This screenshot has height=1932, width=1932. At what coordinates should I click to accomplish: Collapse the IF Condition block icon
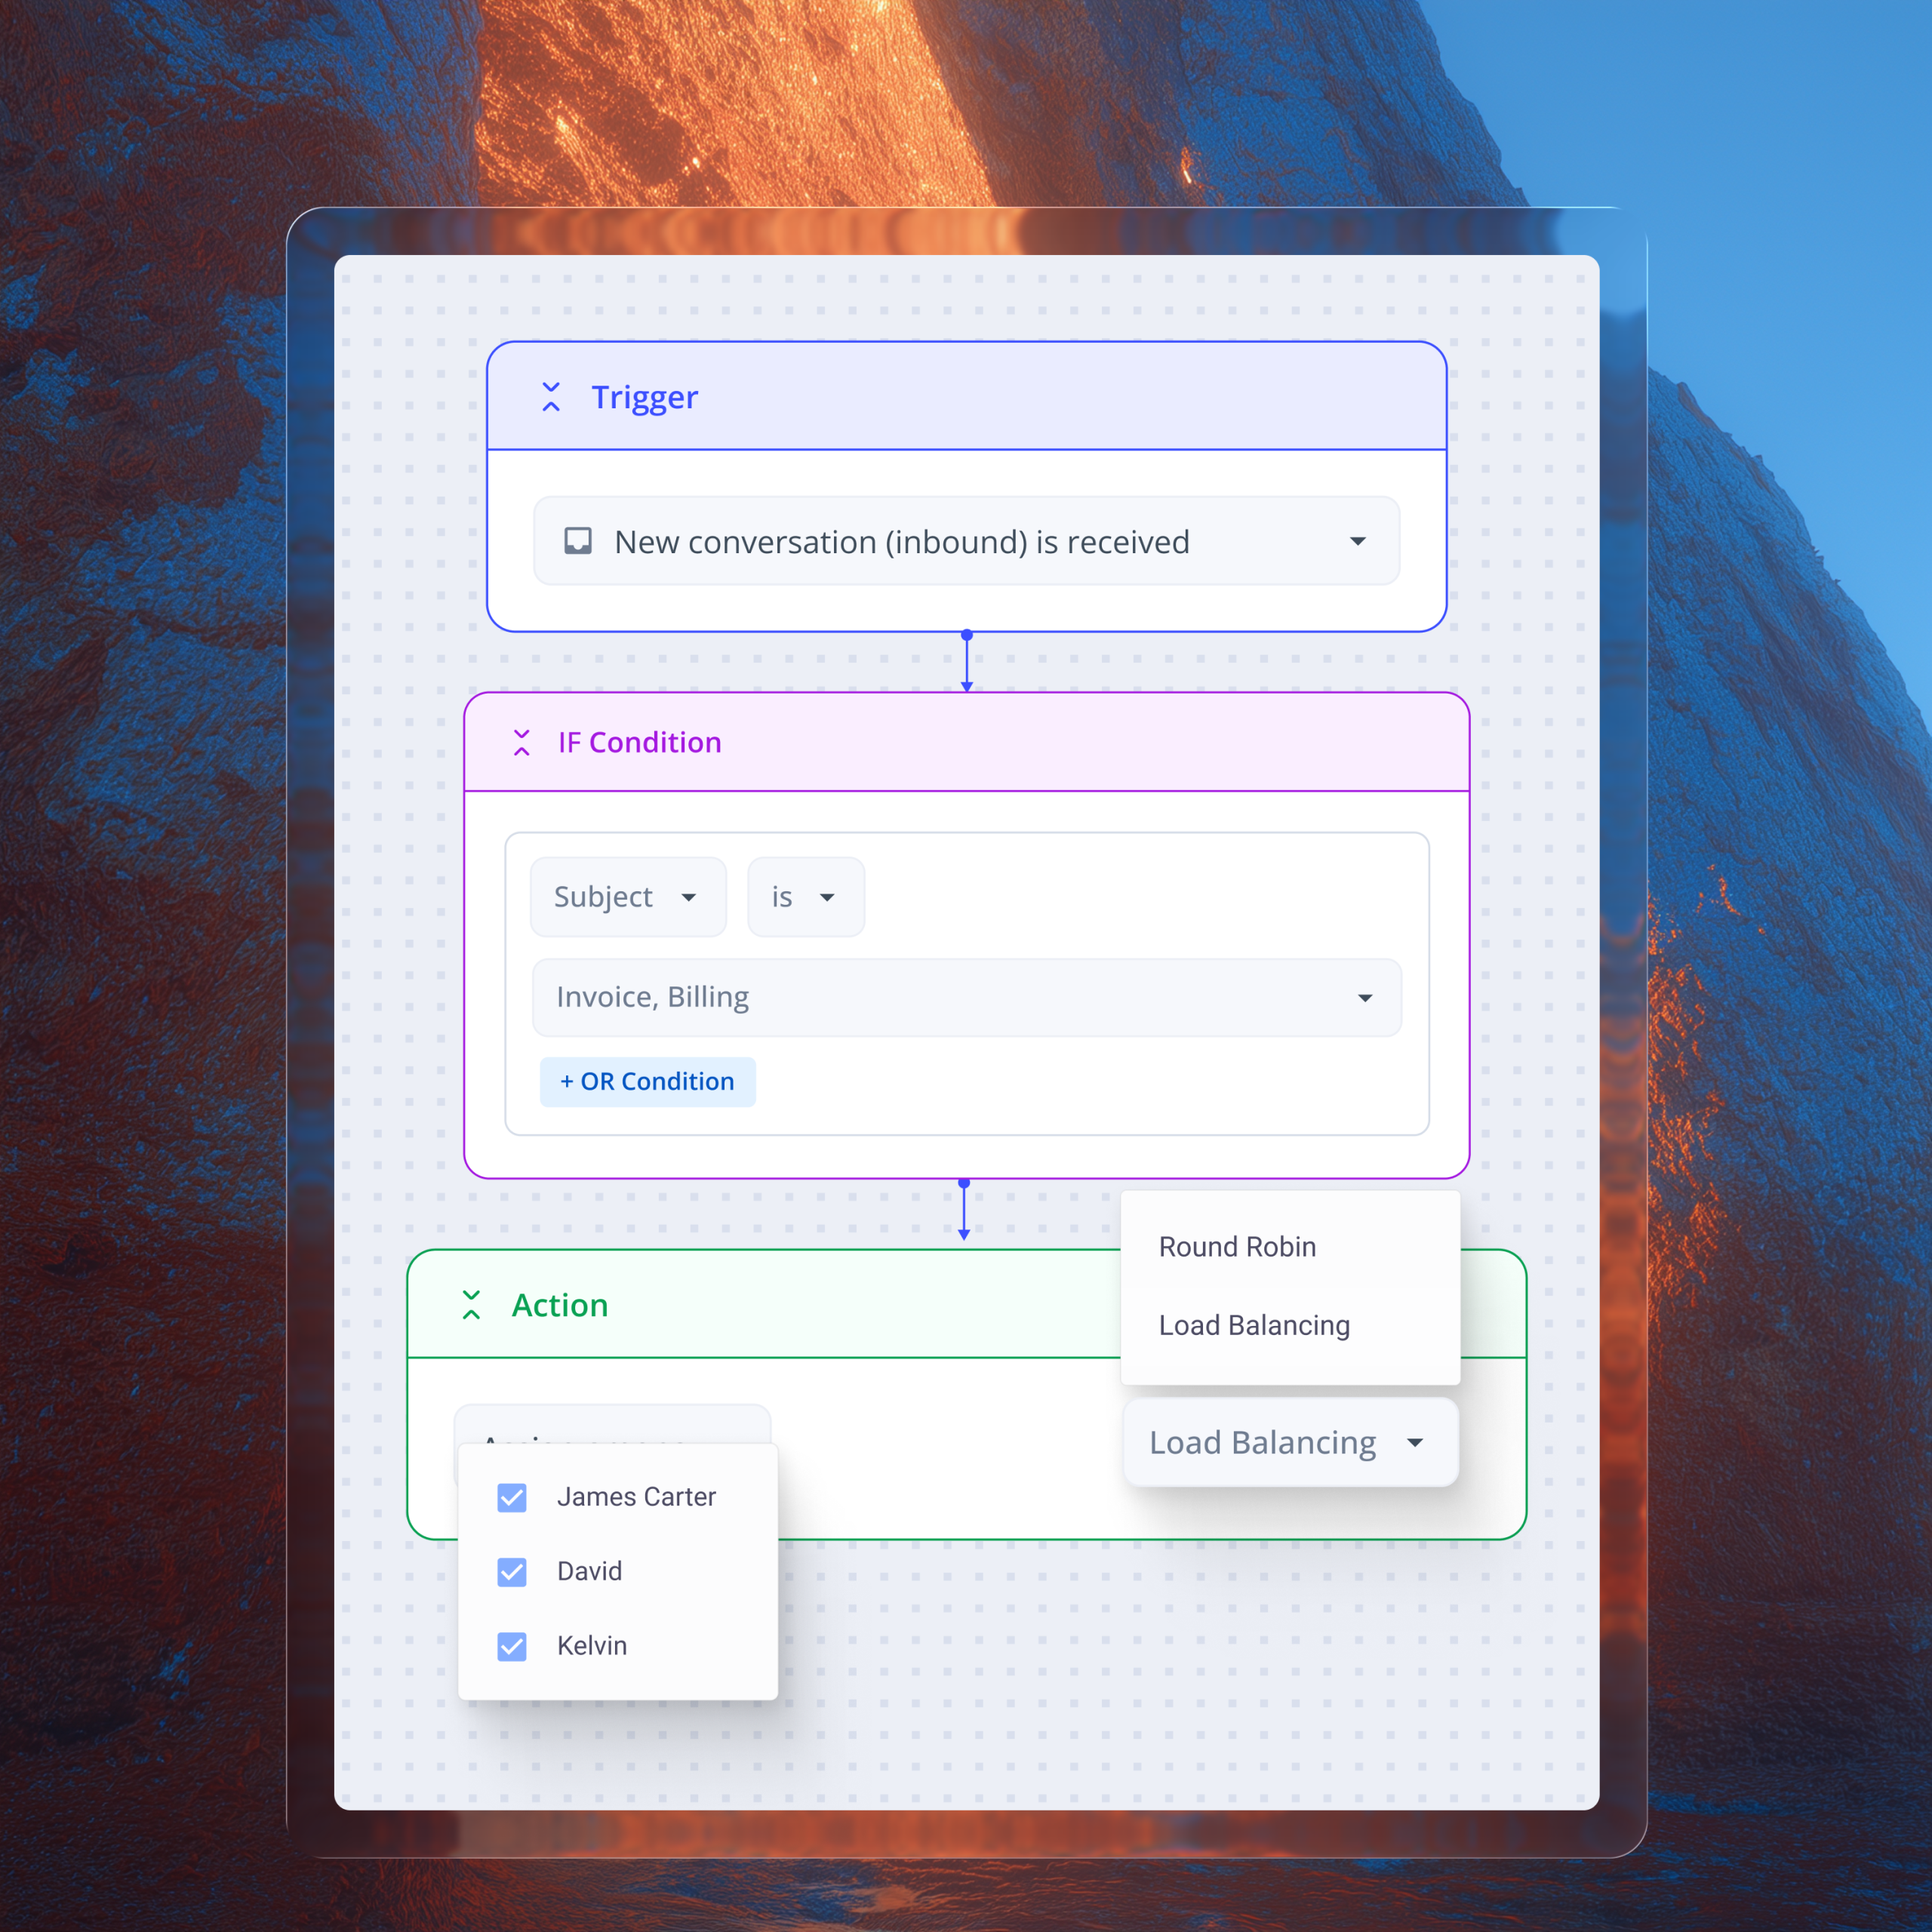pyautogui.click(x=521, y=743)
